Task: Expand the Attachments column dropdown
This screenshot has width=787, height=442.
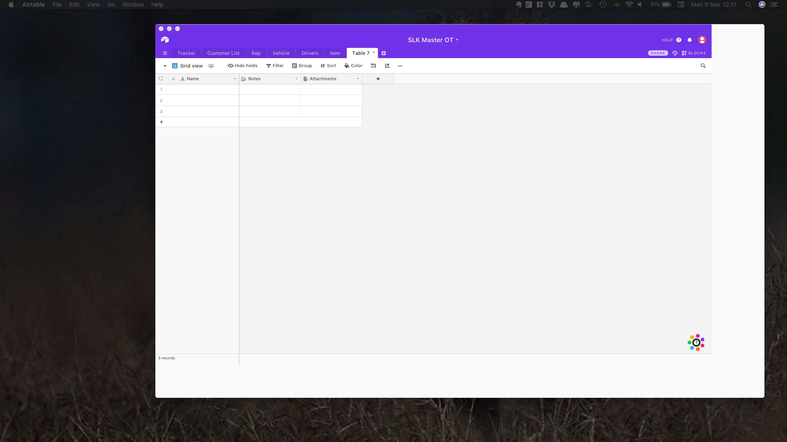Action: (x=358, y=79)
